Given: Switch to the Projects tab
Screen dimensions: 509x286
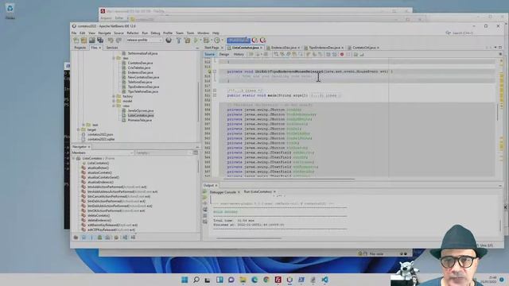Looking at the screenshot, I should pyautogui.click(x=80, y=48).
